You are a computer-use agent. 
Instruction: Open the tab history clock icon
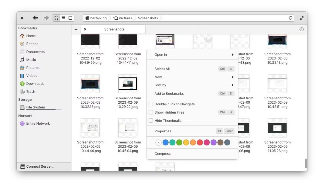point(301,29)
